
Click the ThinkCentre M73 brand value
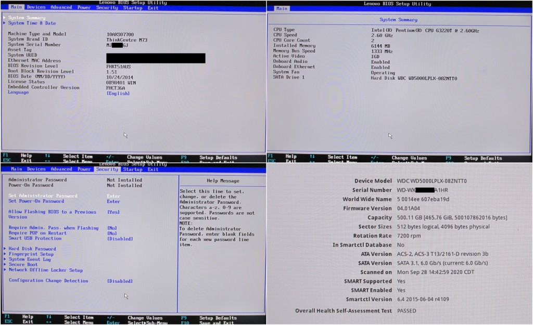tap(127, 40)
